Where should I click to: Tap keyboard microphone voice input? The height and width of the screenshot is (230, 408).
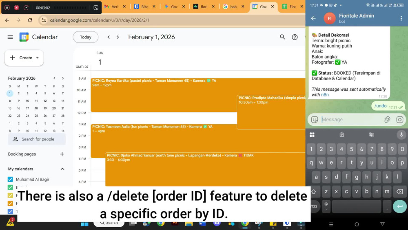point(401,135)
